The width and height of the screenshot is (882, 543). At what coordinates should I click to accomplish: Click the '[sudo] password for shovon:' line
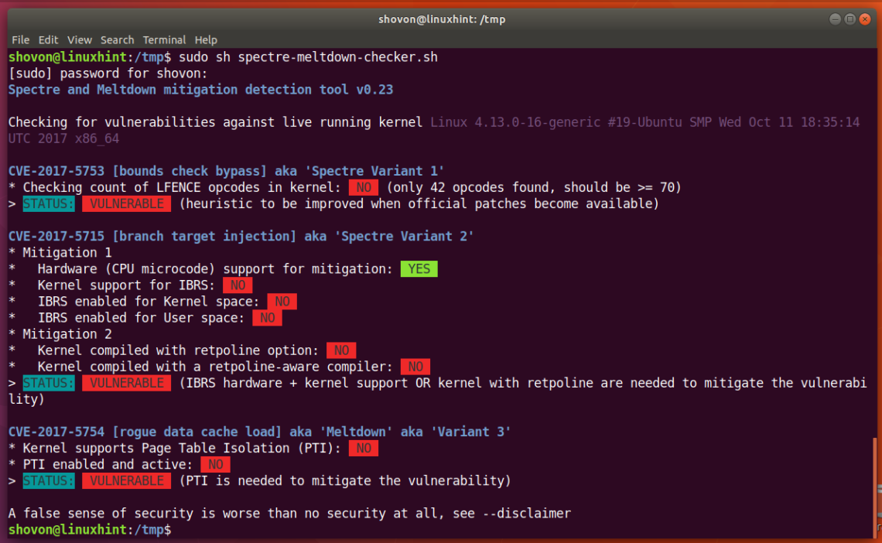pyautogui.click(x=108, y=73)
